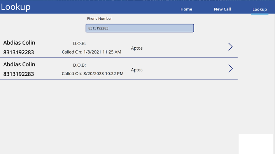This screenshot has width=275, height=154.
Task: Click the Phone Number field label
Action: tap(99, 19)
